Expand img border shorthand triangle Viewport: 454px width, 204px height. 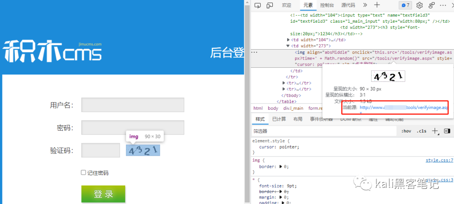tap(280, 167)
